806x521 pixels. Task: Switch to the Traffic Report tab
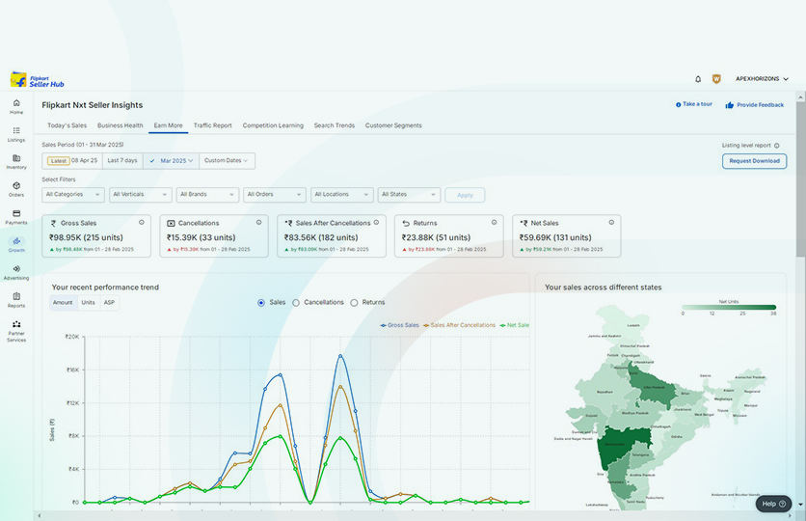pos(212,125)
